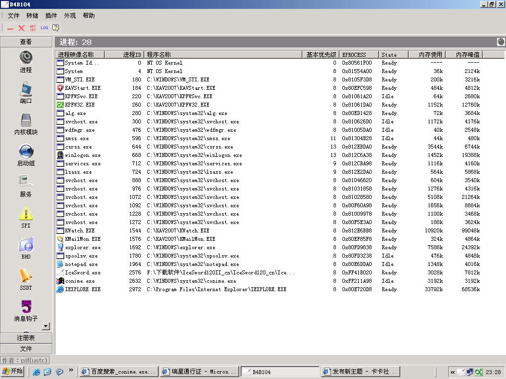Select the spoolsv.exe process row
The width and height of the screenshot is (506, 379).
point(268,256)
